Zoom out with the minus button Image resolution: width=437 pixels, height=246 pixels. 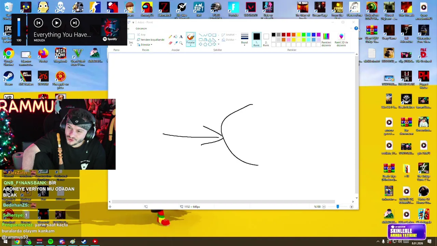coord(324,207)
